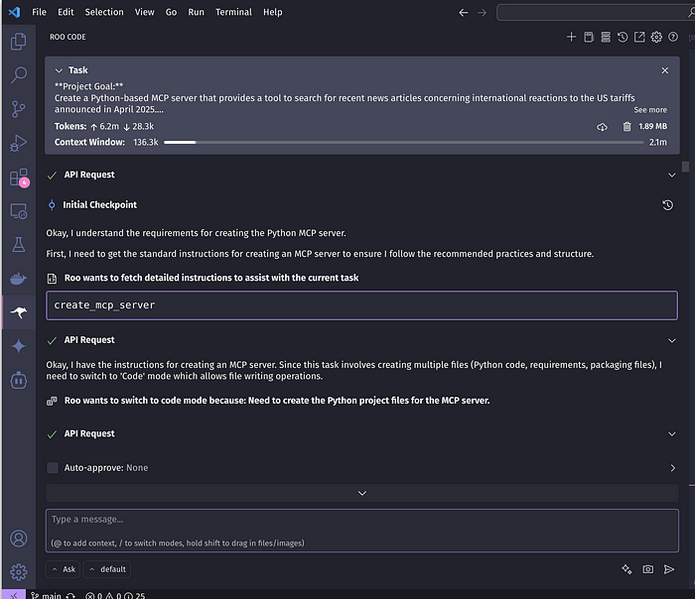Open Source Control view

[19, 109]
